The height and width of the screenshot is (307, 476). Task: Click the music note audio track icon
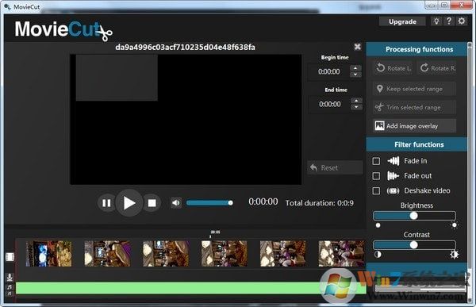tap(10, 287)
